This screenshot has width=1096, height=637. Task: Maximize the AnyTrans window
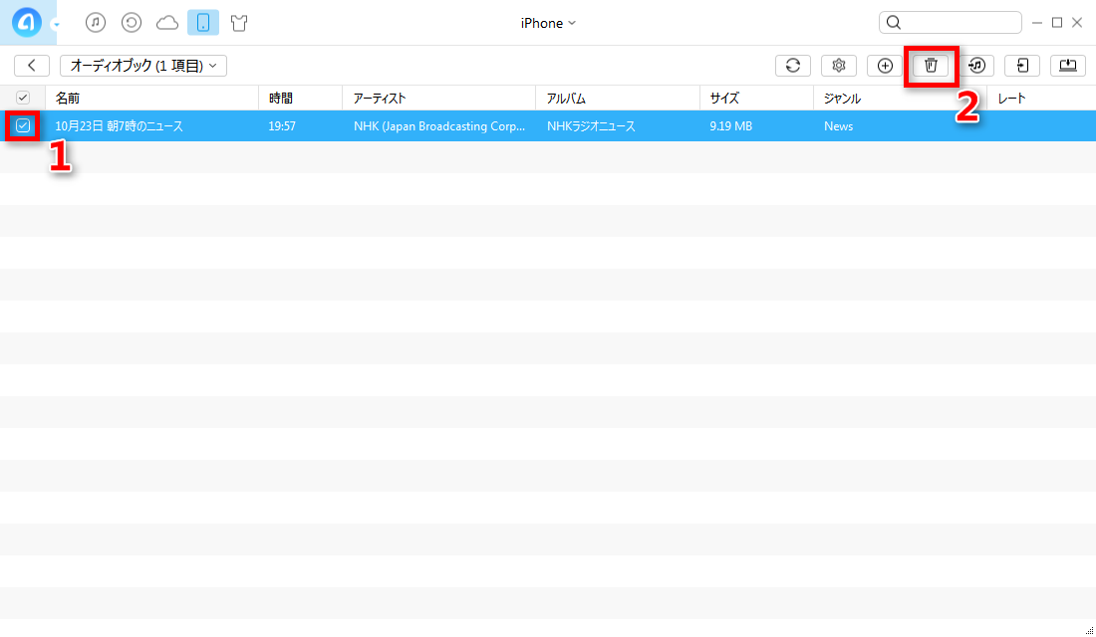[1057, 23]
